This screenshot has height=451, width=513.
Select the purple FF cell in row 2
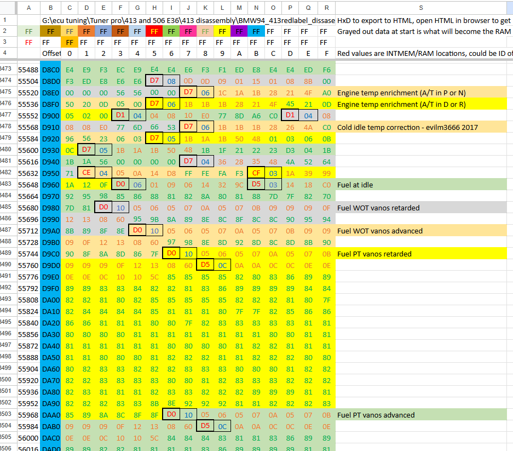click(239, 31)
